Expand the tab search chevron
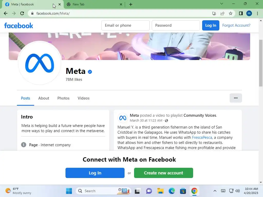The image size is (263, 197). click(222, 4)
